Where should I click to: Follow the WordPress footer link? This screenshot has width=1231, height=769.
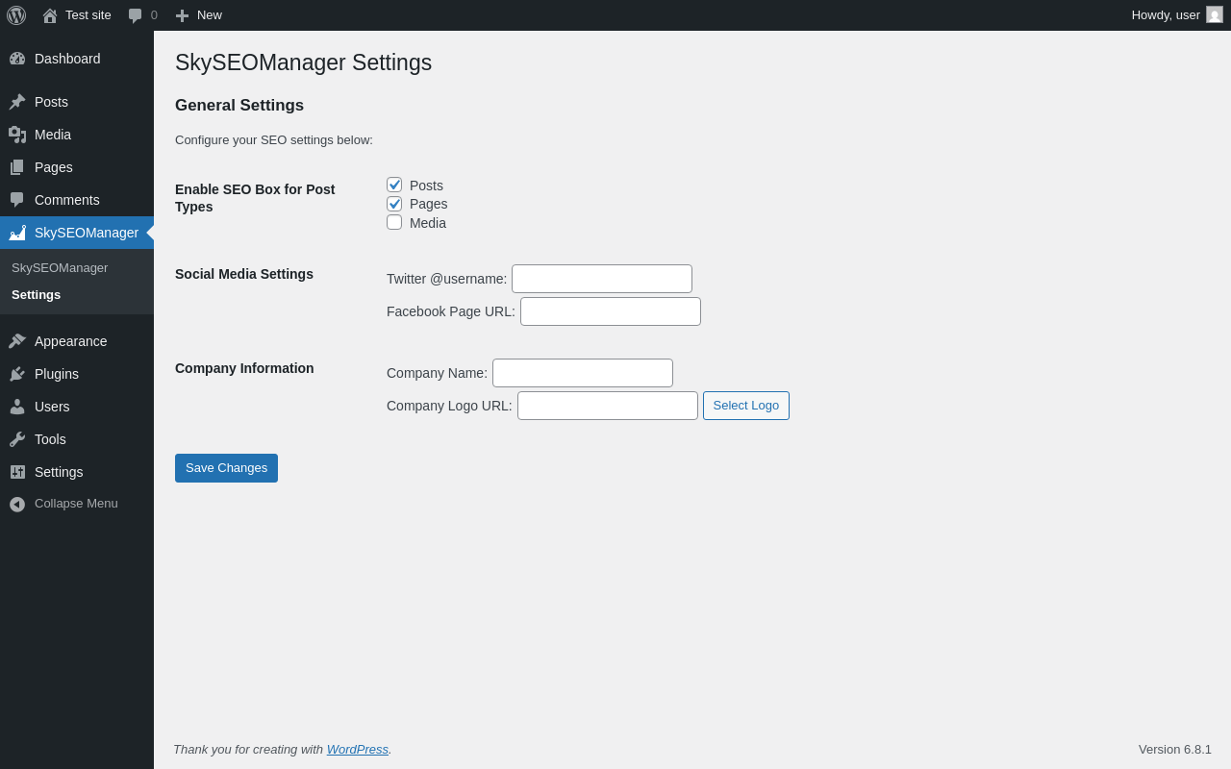point(357,749)
